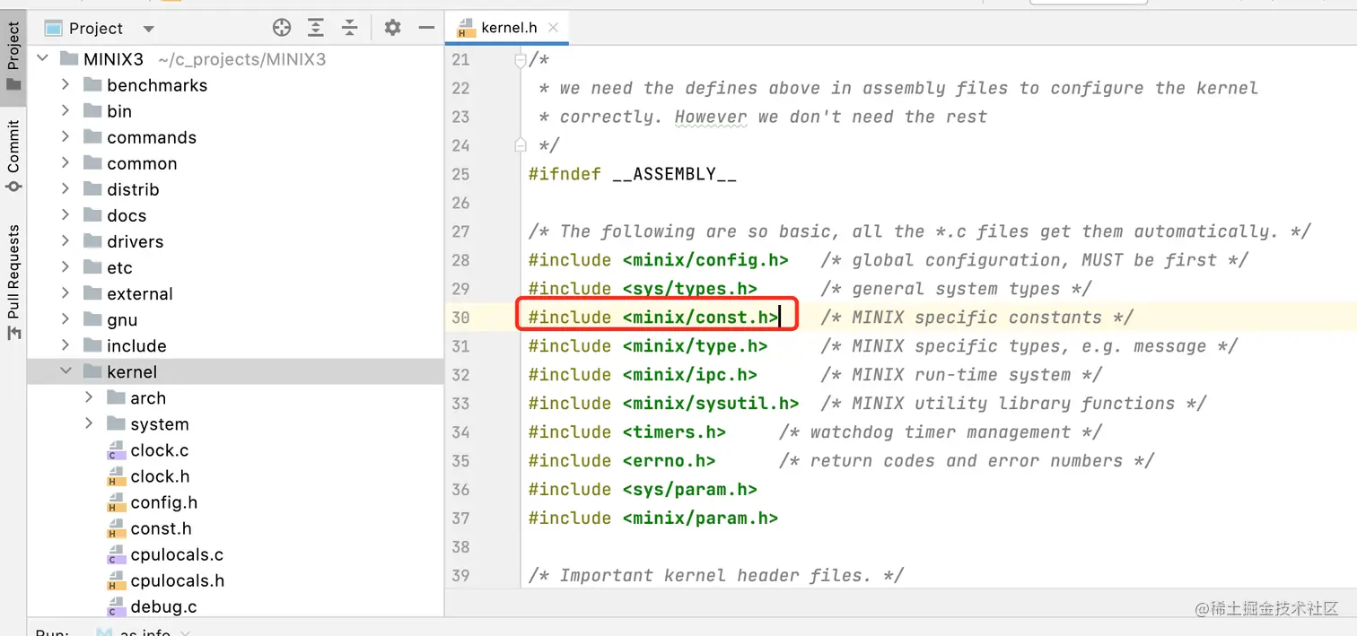Select the benchmarks folder icon
Image resolution: width=1357 pixels, height=636 pixels.
(92, 85)
